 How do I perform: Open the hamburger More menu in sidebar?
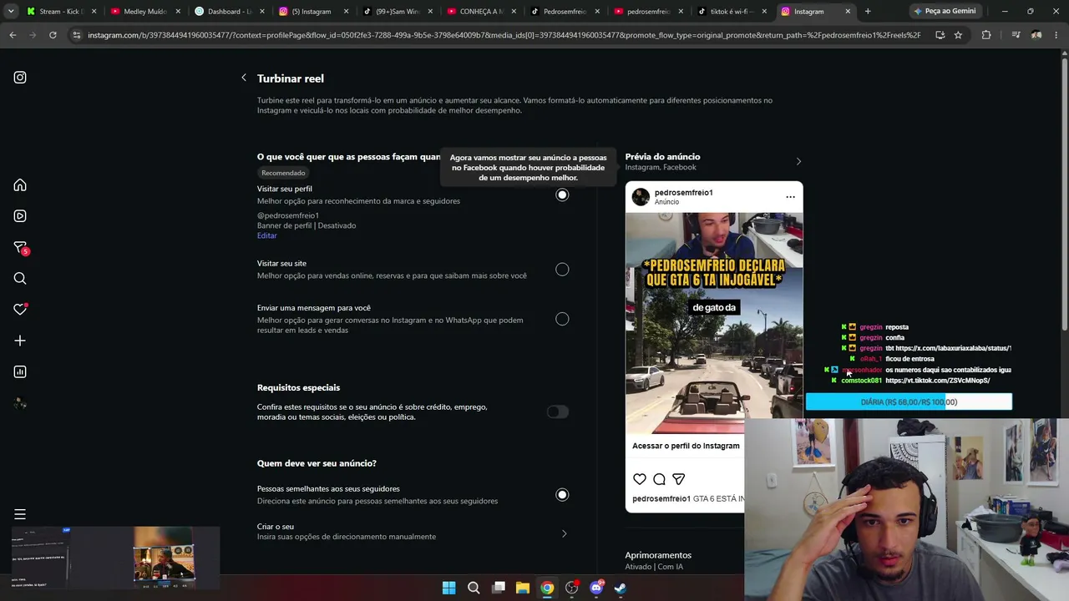20,514
